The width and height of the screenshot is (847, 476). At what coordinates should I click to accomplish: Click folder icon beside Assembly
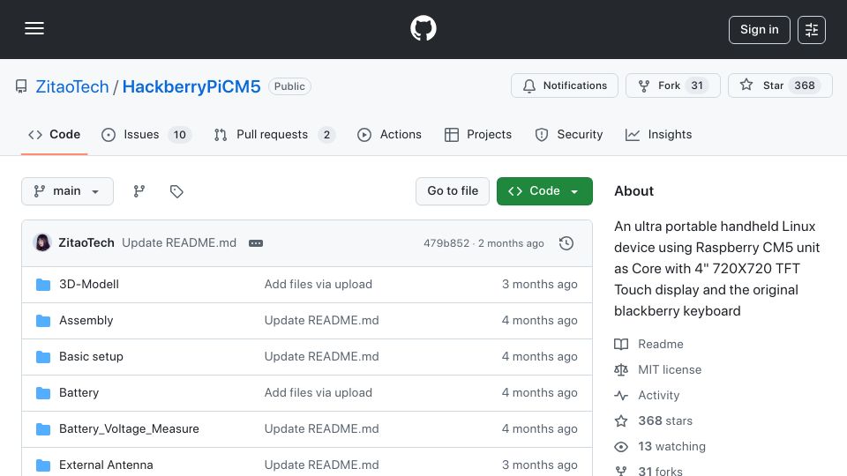[43, 321]
